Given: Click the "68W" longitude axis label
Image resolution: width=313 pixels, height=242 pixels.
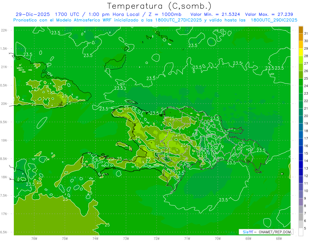Looking at the screenshot, I should (x=279, y=238).
